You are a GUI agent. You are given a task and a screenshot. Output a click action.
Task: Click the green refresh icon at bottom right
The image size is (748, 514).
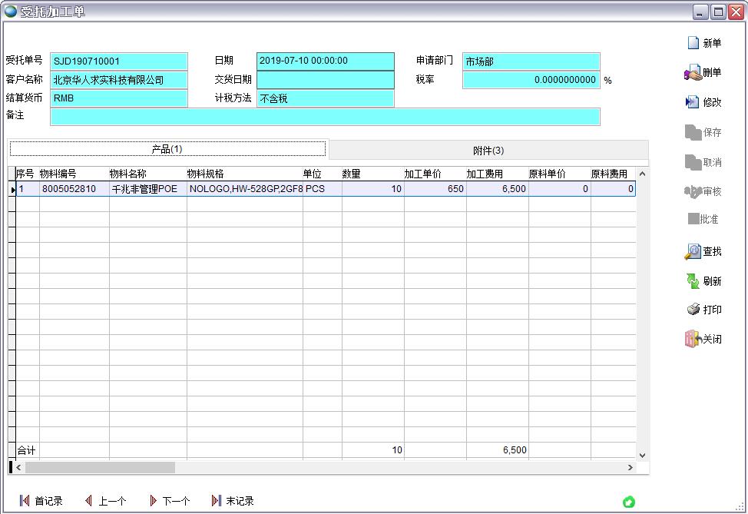629,500
